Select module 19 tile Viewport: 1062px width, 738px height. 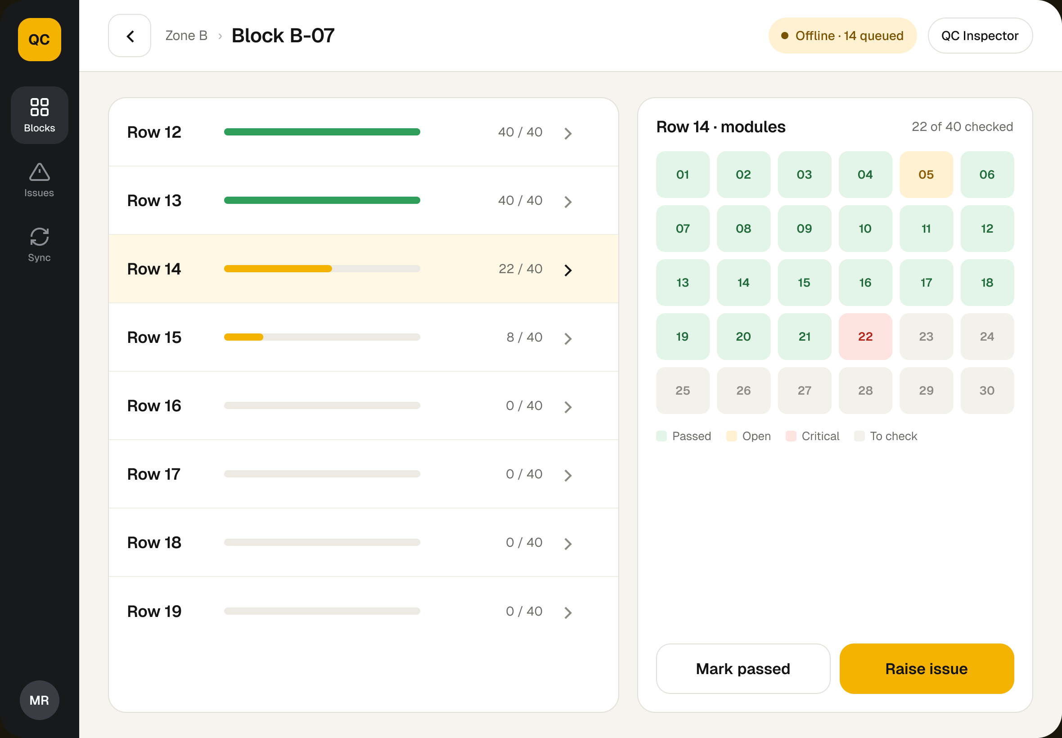click(x=682, y=337)
